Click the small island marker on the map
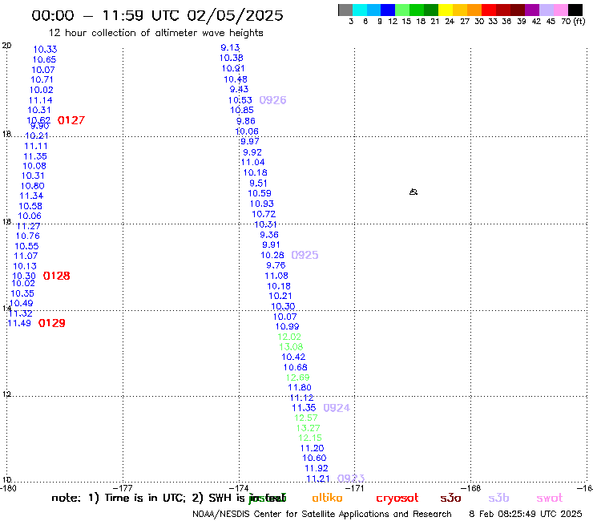 click(413, 192)
